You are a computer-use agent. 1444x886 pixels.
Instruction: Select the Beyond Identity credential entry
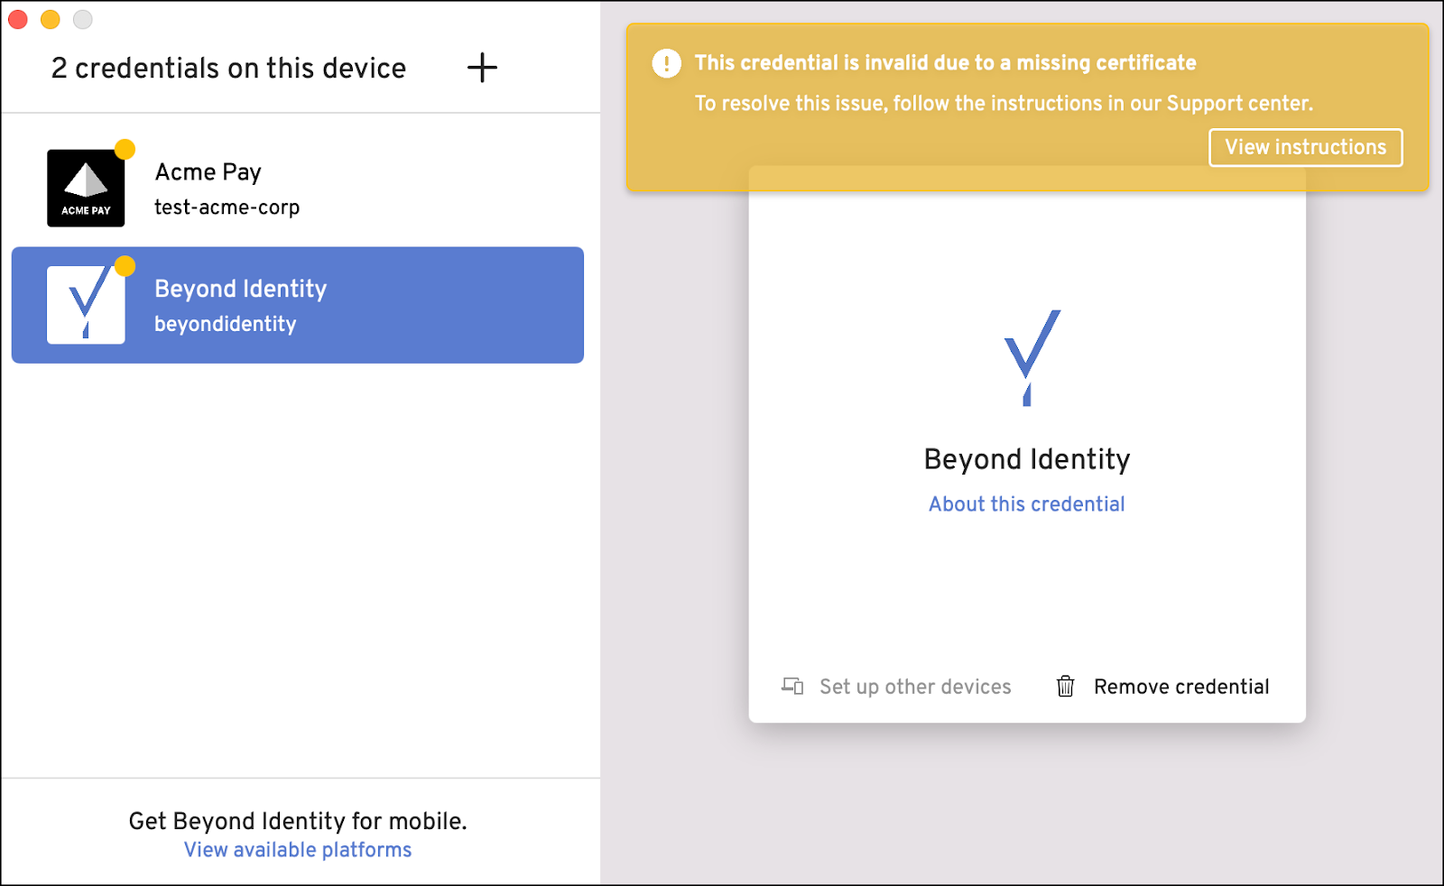[x=298, y=304]
